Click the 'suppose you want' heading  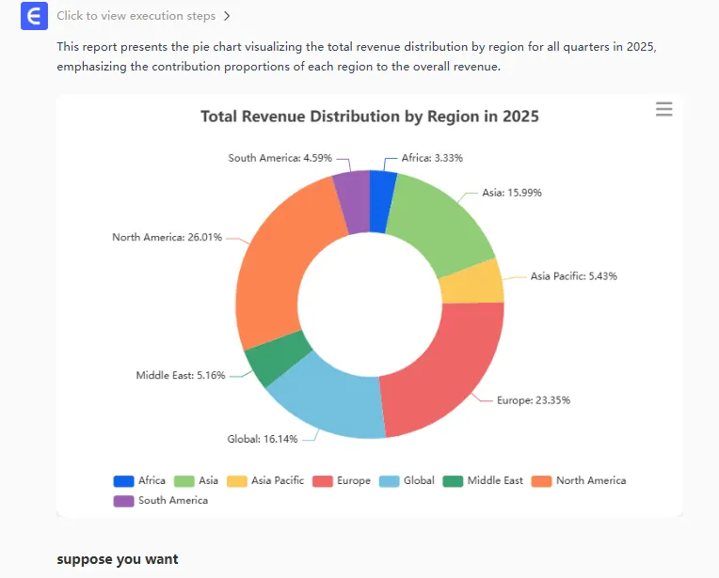117,559
